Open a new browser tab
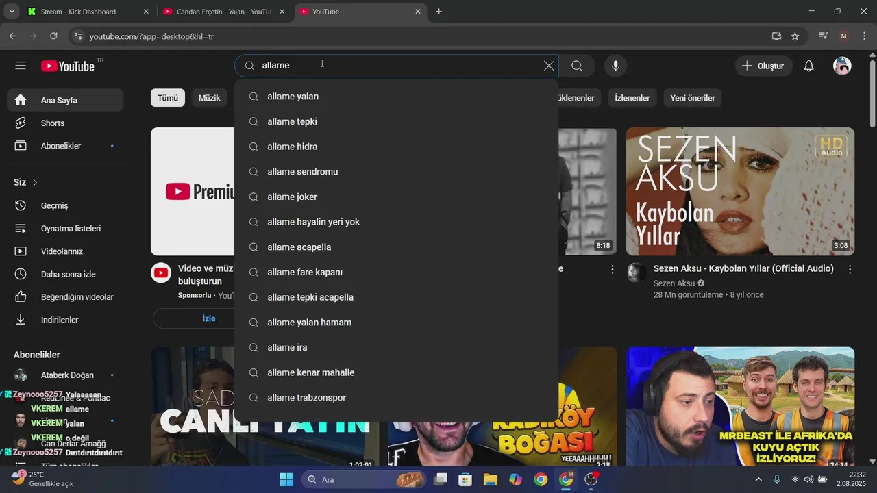Image resolution: width=877 pixels, height=493 pixels. [438, 12]
